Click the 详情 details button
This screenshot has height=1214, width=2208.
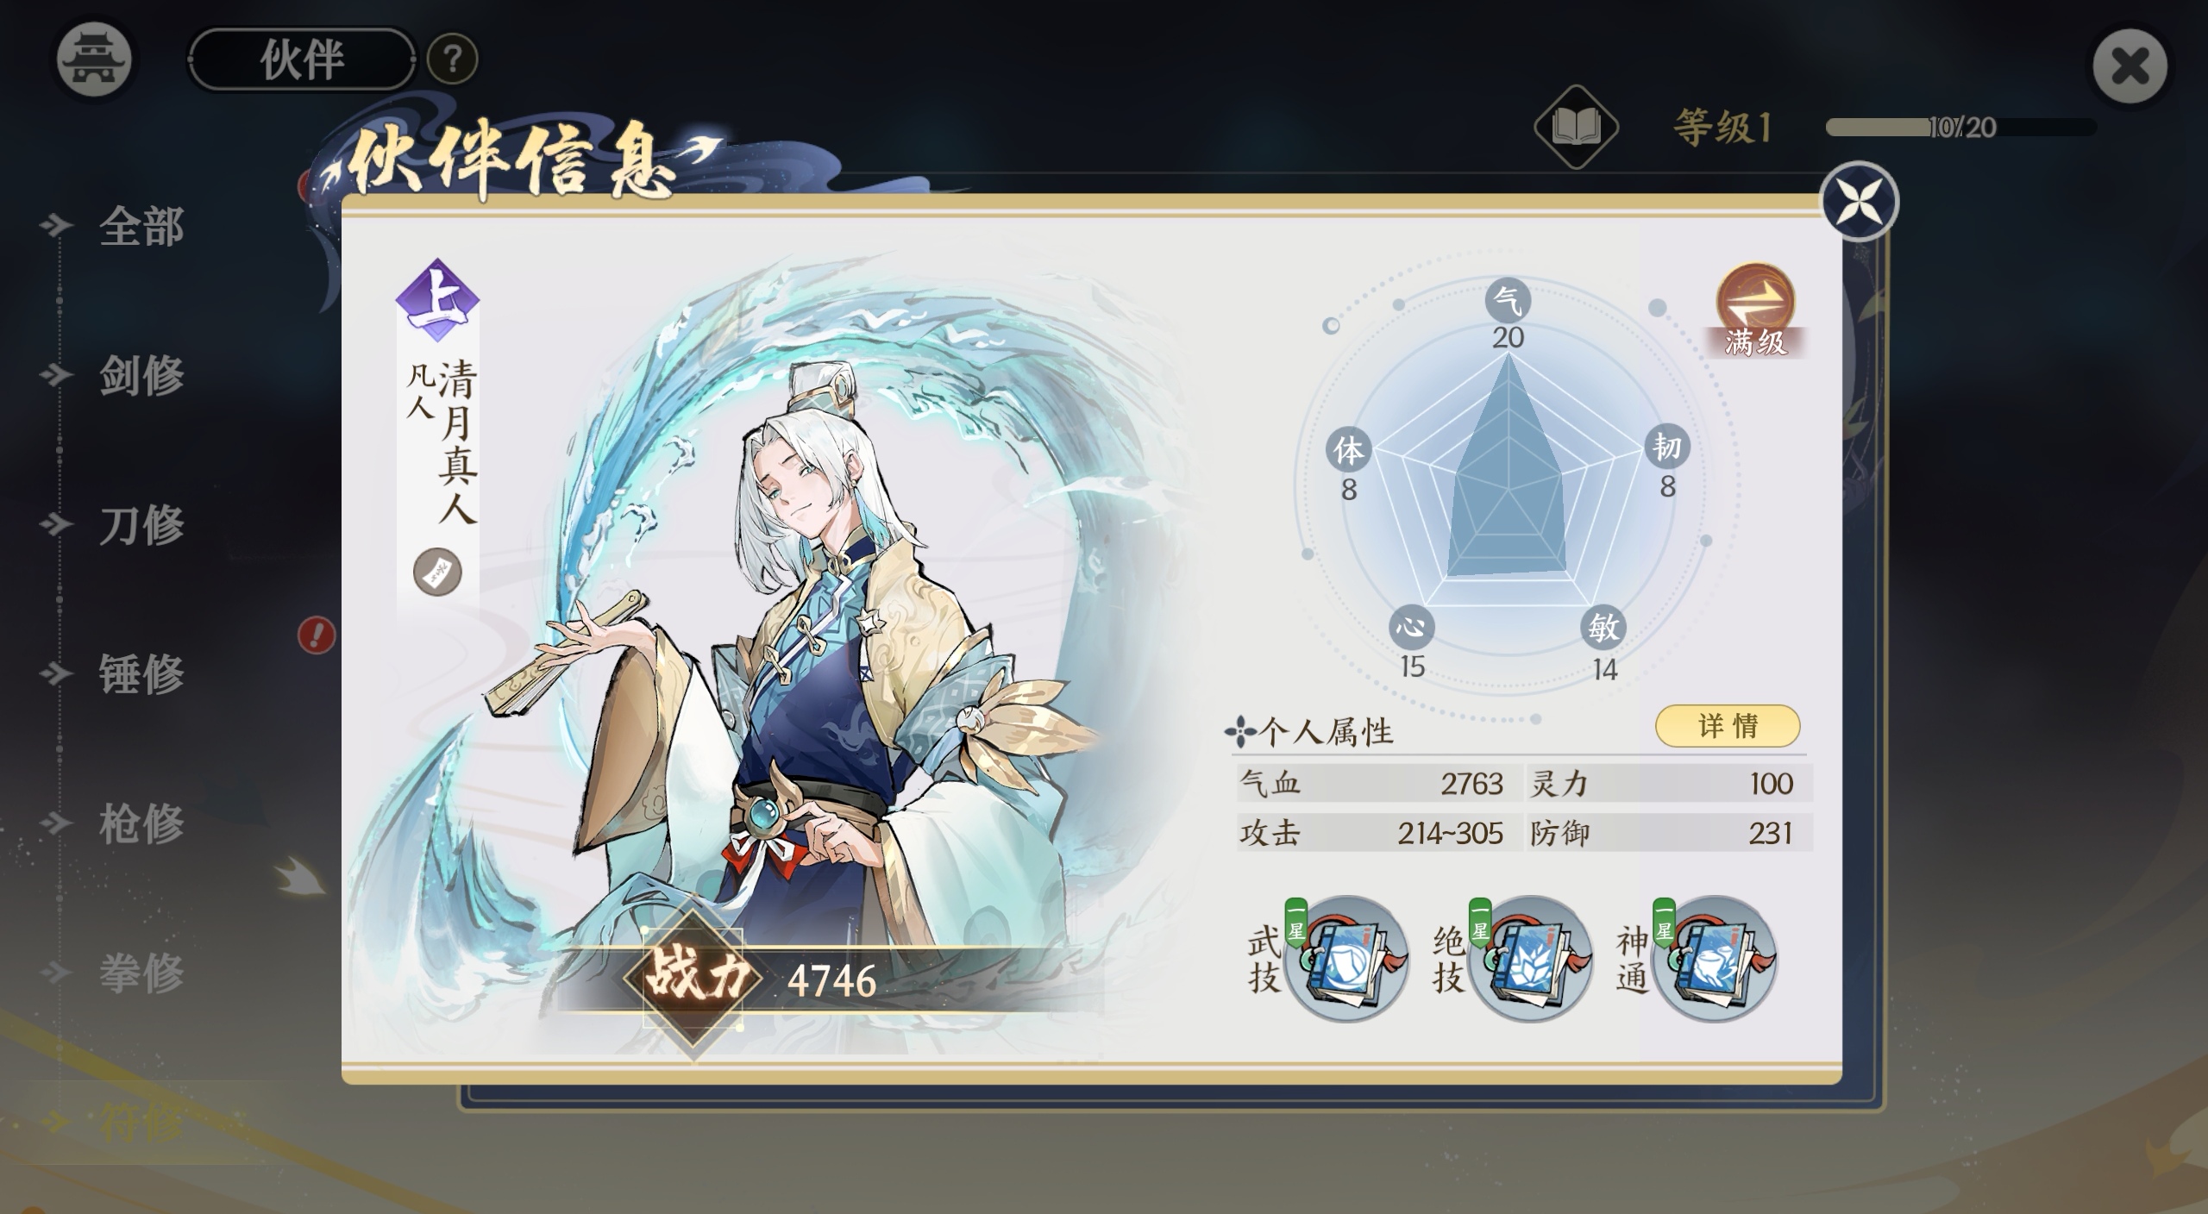tap(1728, 726)
